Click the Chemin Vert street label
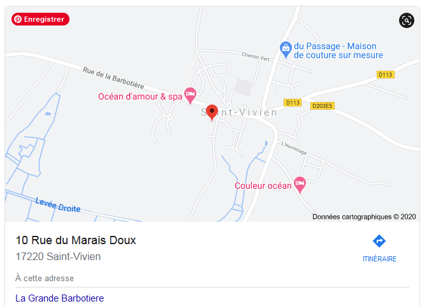The width and height of the screenshot is (429, 306). point(256,57)
